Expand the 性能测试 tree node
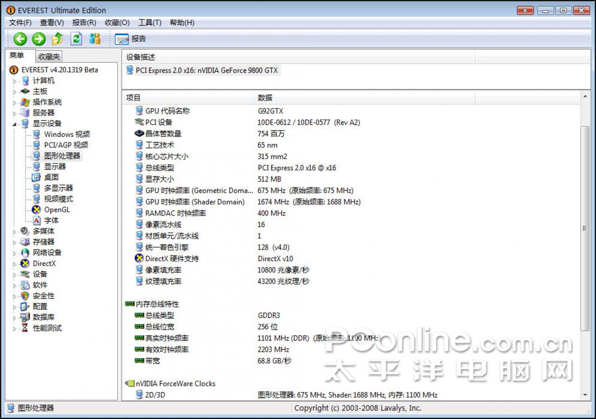This screenshot has height=419, width=596. pos(14,328)
